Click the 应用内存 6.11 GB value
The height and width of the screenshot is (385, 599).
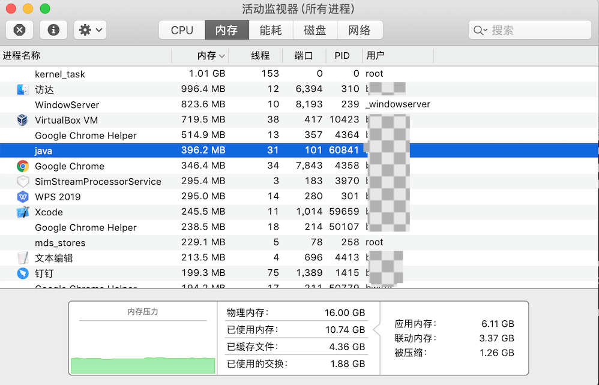[498, 324]
